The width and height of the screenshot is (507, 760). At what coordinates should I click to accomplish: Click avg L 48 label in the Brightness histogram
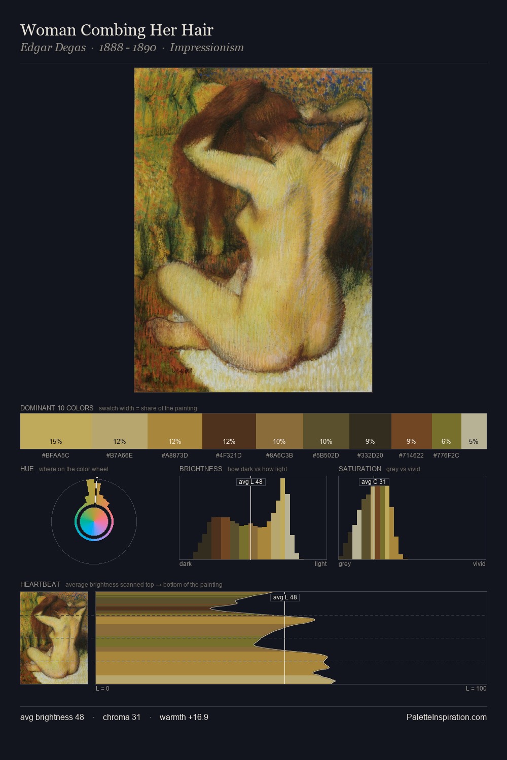click(x=251, y=482)
